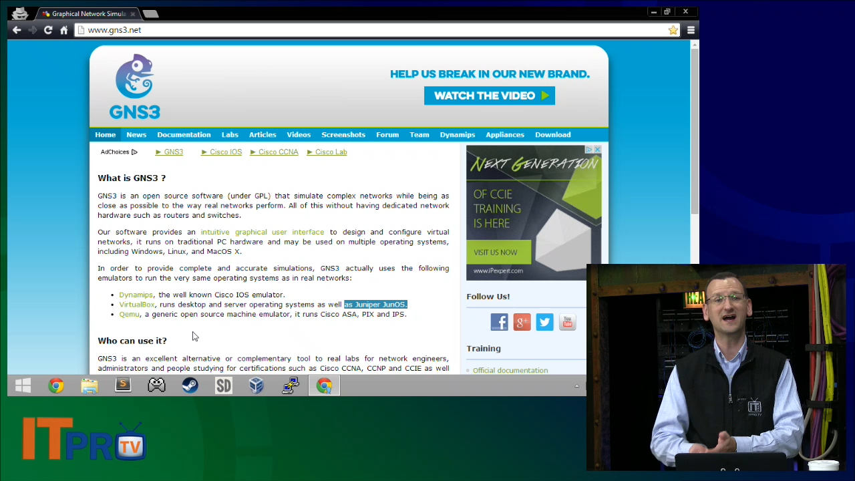Open the SD taskbar application icon
This screenshot has width=855, height=481.
tap(223, 385)
